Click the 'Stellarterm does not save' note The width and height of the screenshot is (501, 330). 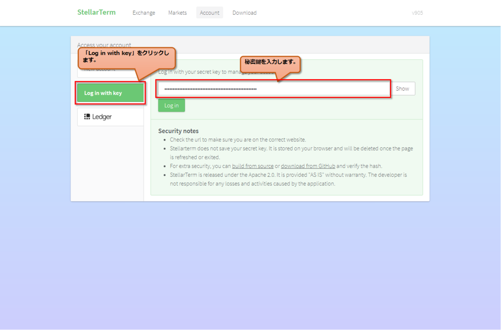pos(292,153)
